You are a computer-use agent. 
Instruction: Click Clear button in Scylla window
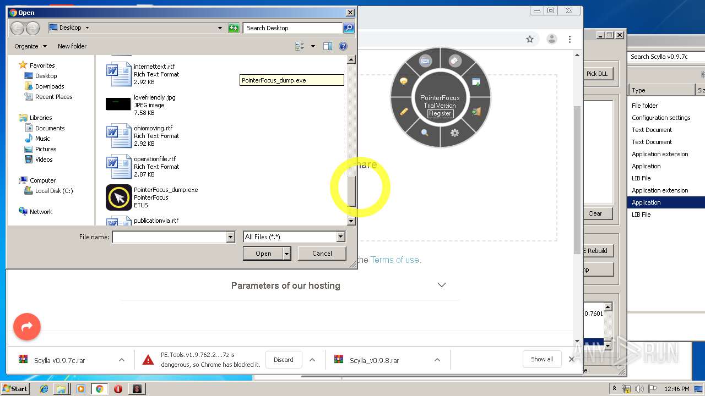click(595, 213)
